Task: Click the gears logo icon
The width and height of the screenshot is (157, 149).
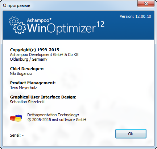Action: click(17, 25)
